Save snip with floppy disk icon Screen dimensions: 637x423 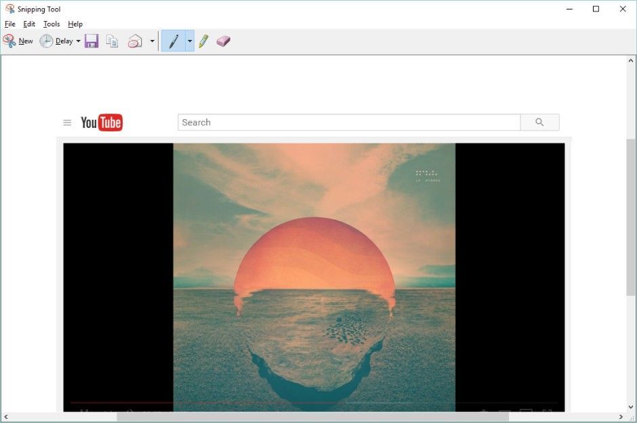(x=91, y=41)
